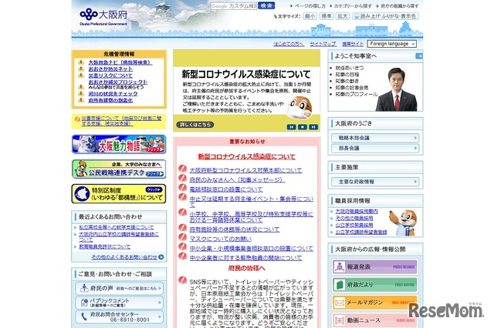This screenshot has height=328, width=494.
Task: Open 私立高校生等への就学支援について link
Action: pyautogui.click(x=117, y=227)
